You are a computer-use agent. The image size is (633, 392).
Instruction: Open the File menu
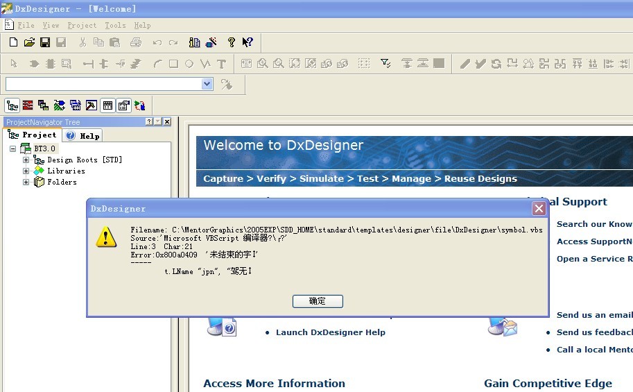[26, 25]
